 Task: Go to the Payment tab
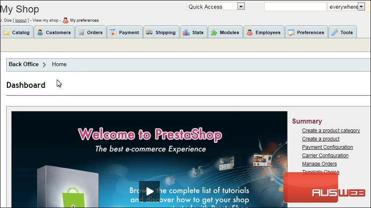(125, 32)
